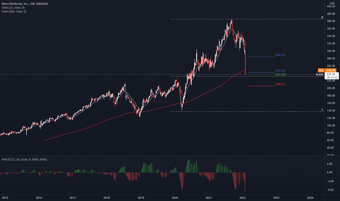Click the 2017 label on time axis

tap(73, 198)
